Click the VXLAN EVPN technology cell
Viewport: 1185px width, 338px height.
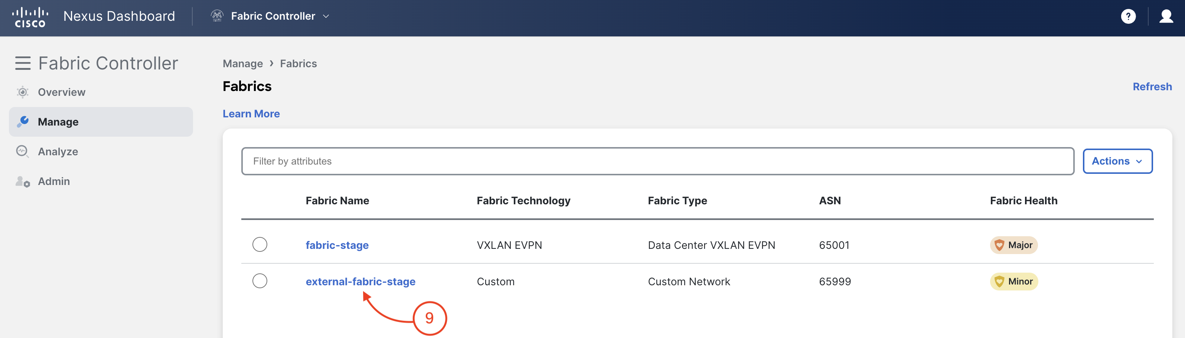point(509,245)
